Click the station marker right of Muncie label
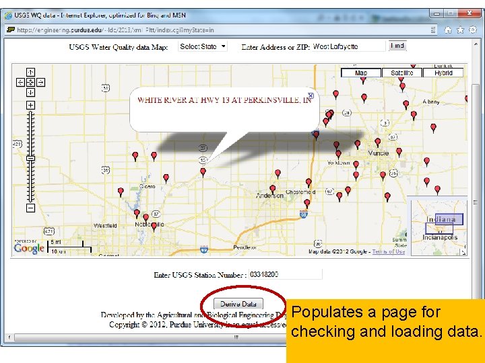The height and width of the screenshot is (363, 485). [x=399, y=151]
